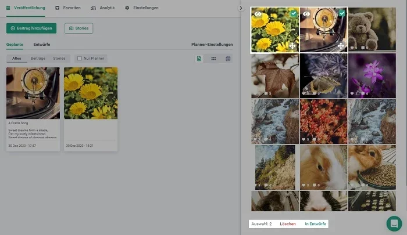
Task: Switch to the list view icon
Action: click(x=199, y=59)
